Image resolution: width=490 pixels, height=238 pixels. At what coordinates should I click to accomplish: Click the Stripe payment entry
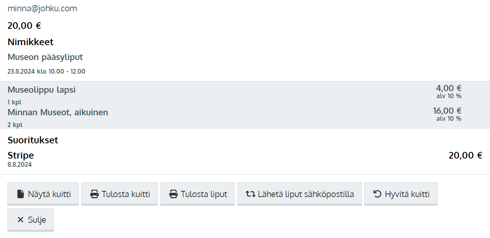click(245, 159)
